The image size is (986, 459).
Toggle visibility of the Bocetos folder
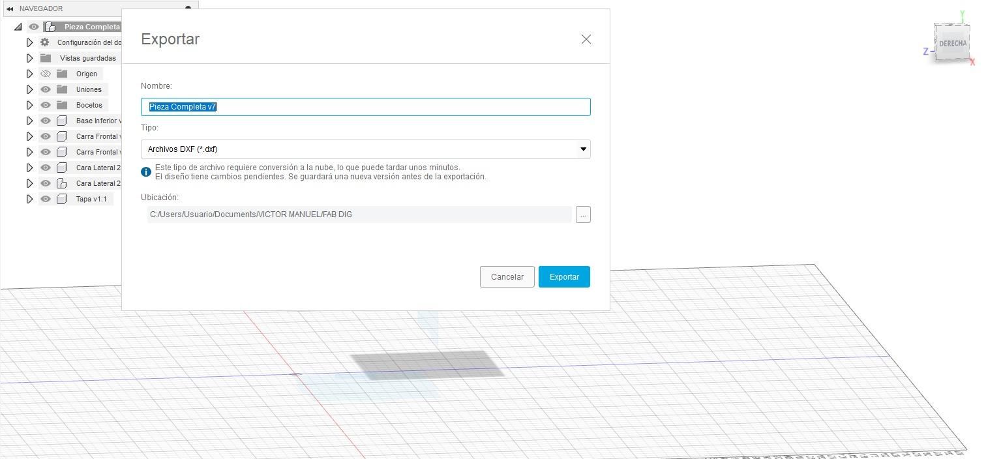click(x=46, y=105)
